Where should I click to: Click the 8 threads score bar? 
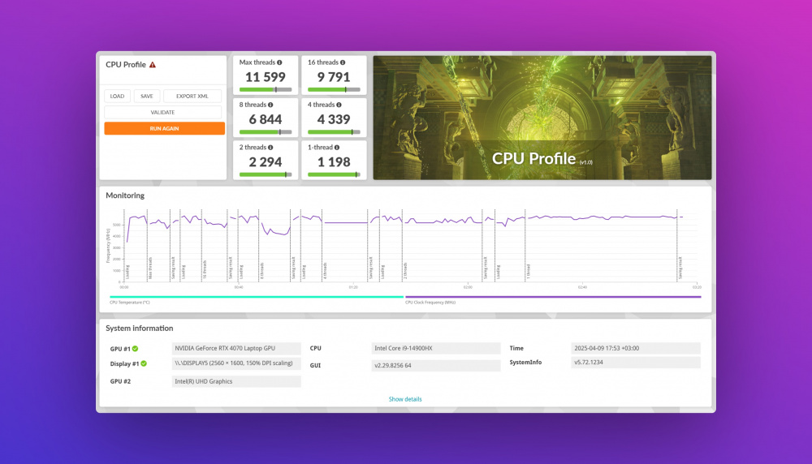click(266, 132)
